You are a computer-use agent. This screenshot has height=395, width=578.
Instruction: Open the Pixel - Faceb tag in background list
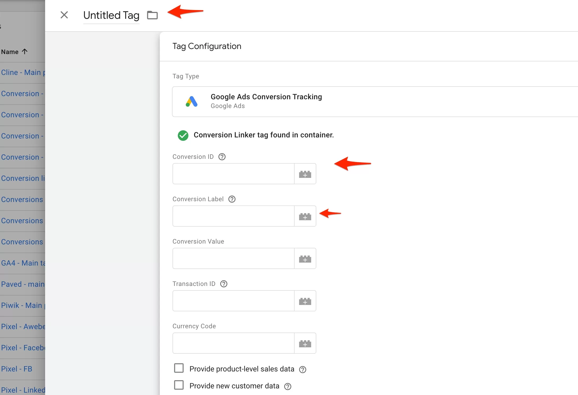tap(23, 348)
